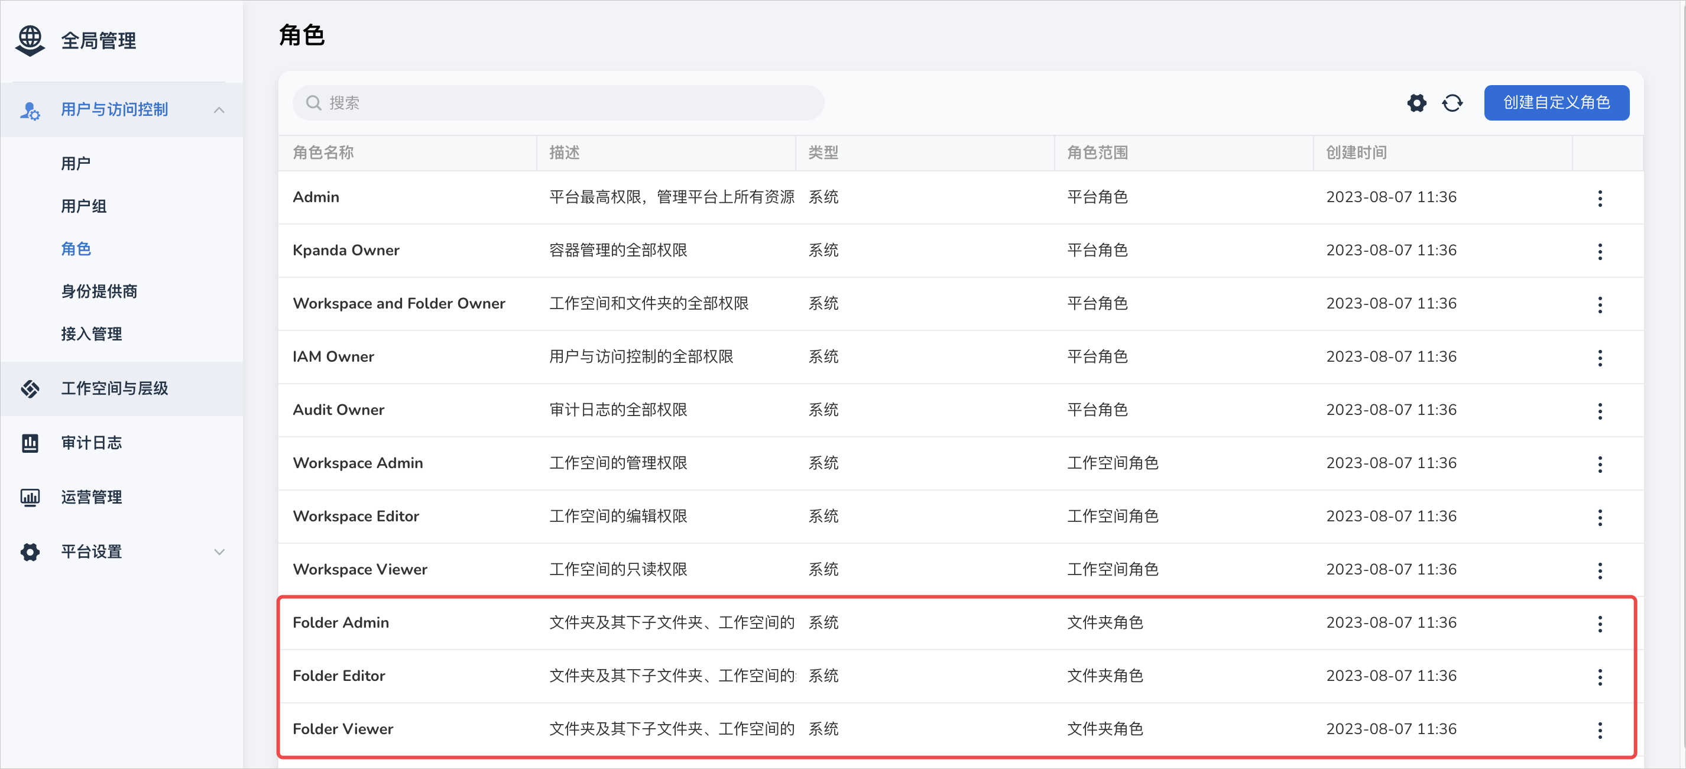
Task: Open more actions for Workspace Admin
Action: [1600, 464]
